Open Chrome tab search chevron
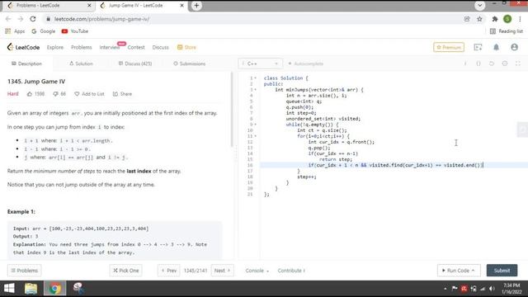528x297 pixels. 480,6
